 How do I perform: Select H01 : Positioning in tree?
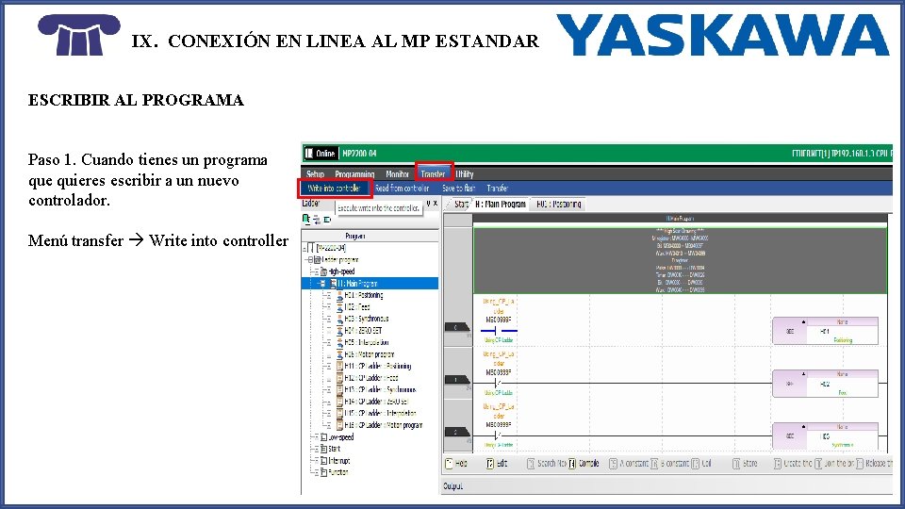point(364,295)
